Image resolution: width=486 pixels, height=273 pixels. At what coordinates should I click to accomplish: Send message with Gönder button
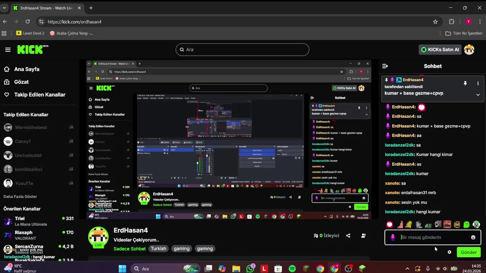[x=469, y=252]
